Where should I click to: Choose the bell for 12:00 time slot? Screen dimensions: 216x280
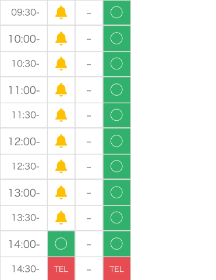(x=61, y=141)
